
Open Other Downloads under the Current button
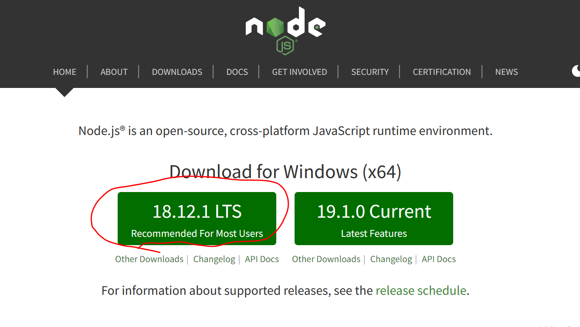pyautogui.click(x=326, y=259)
